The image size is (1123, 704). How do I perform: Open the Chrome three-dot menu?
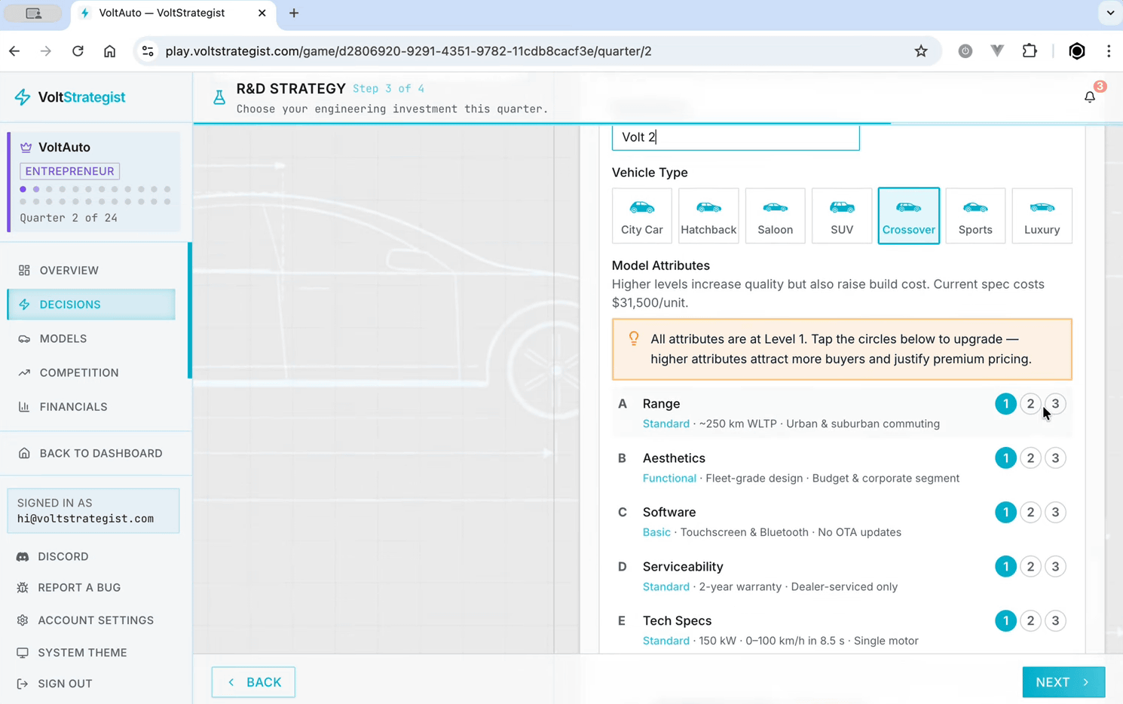(x=1108, y=51)
